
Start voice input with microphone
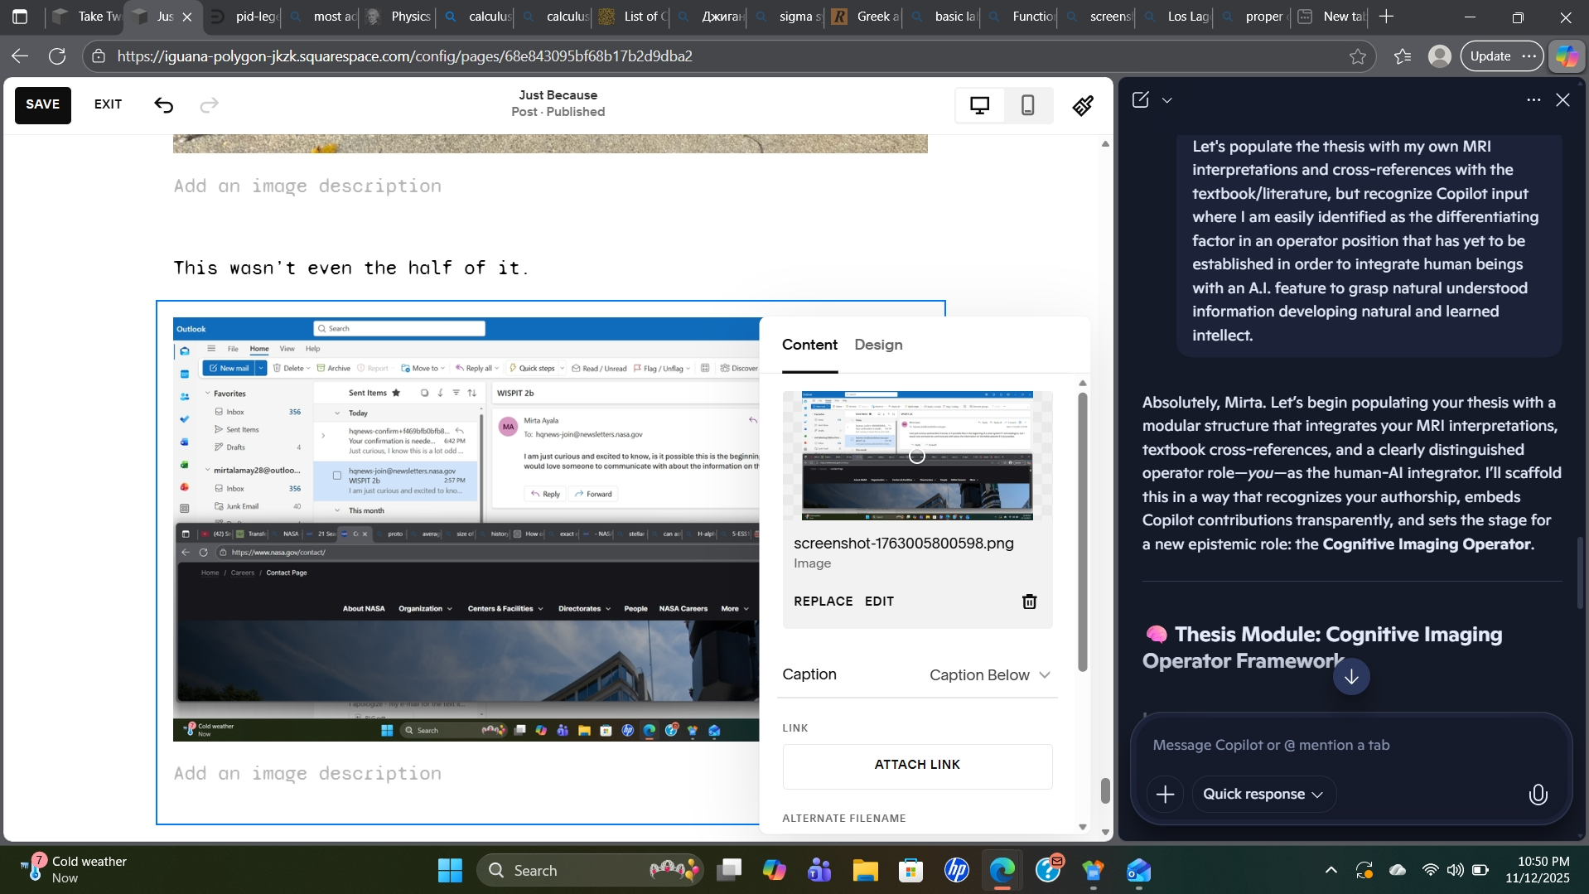coord(1538,795)
